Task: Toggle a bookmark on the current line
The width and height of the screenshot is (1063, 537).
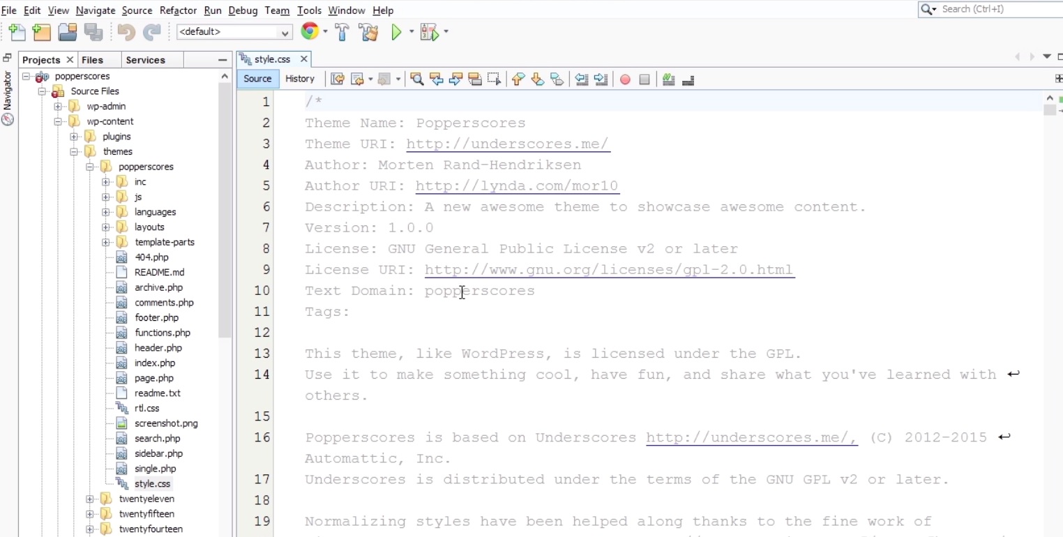Action: coord(557,80)
